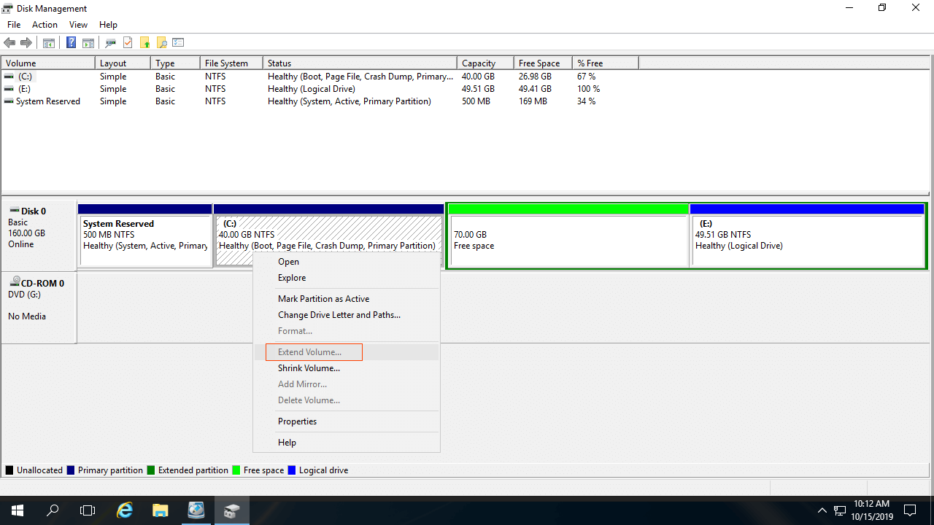
Task: Sort by the Capacity column header
Action: coord(479,63)
